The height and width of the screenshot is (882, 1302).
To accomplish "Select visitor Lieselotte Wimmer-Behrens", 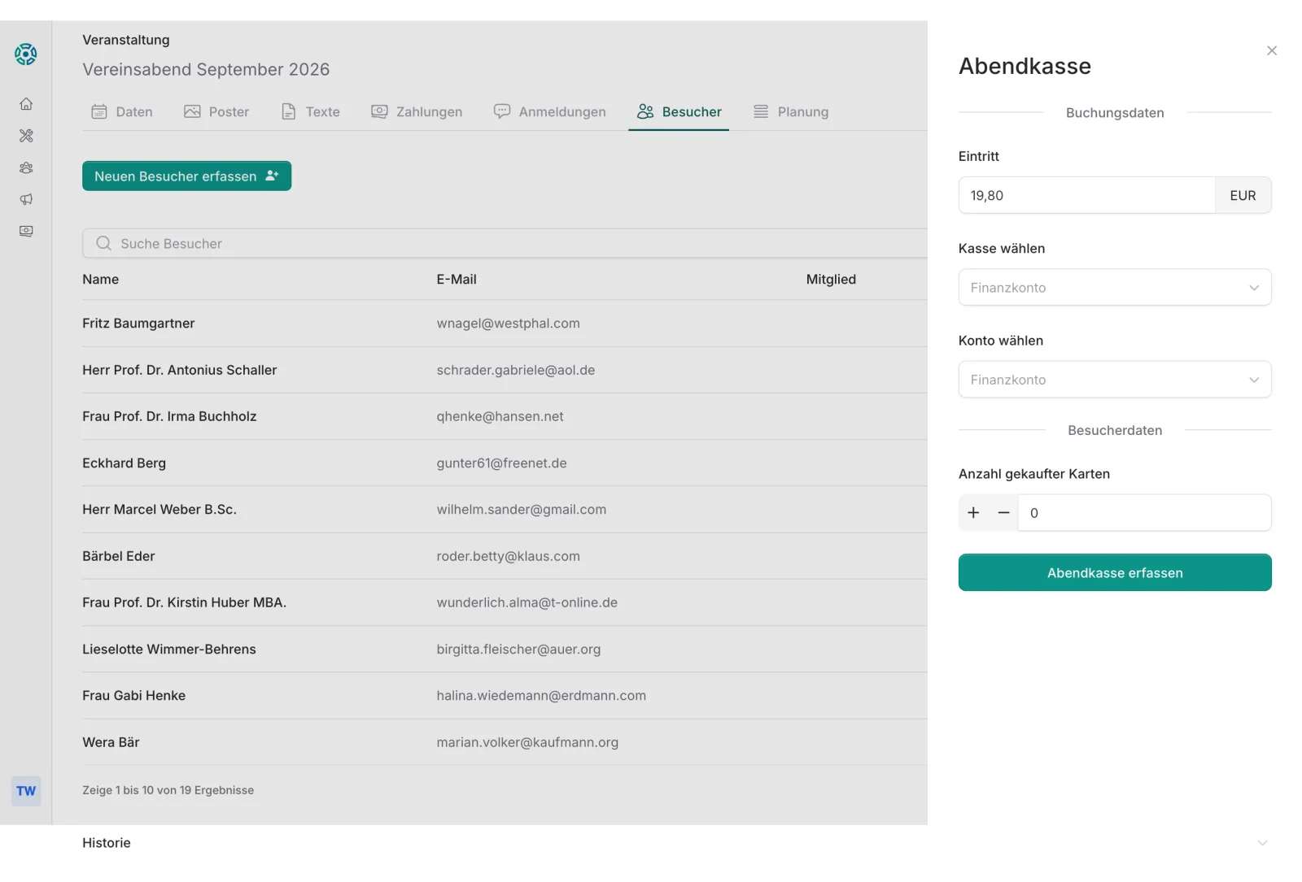I will tap(168, 649).
